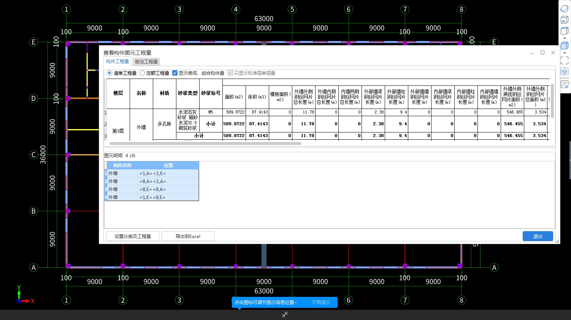Image resolution: width=571 pixels, height=320 pixels.
Task: Click the blue 退出 button
Action: (538, 236)
